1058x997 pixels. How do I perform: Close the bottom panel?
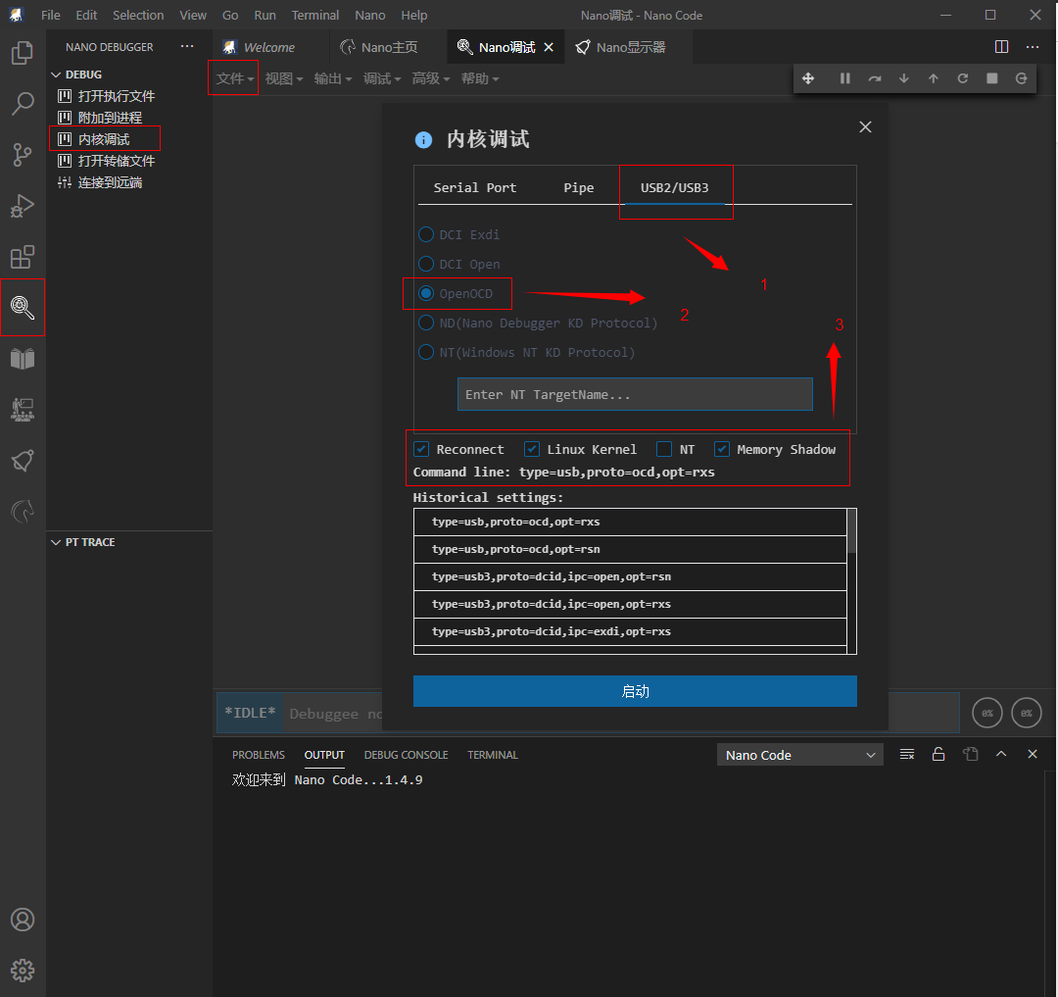coord(1033,754)
